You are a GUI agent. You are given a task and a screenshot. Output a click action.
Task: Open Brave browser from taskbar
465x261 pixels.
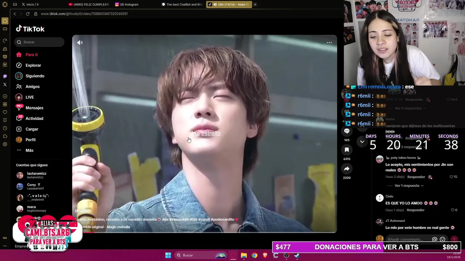(265, 255)
